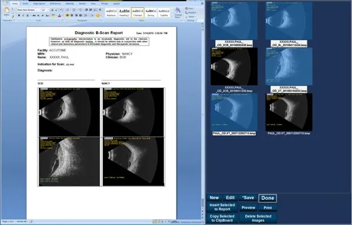Switch to the Insert ribbon tab

25,4
